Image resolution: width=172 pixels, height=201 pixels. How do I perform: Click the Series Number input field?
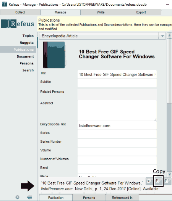coord(117,143)
